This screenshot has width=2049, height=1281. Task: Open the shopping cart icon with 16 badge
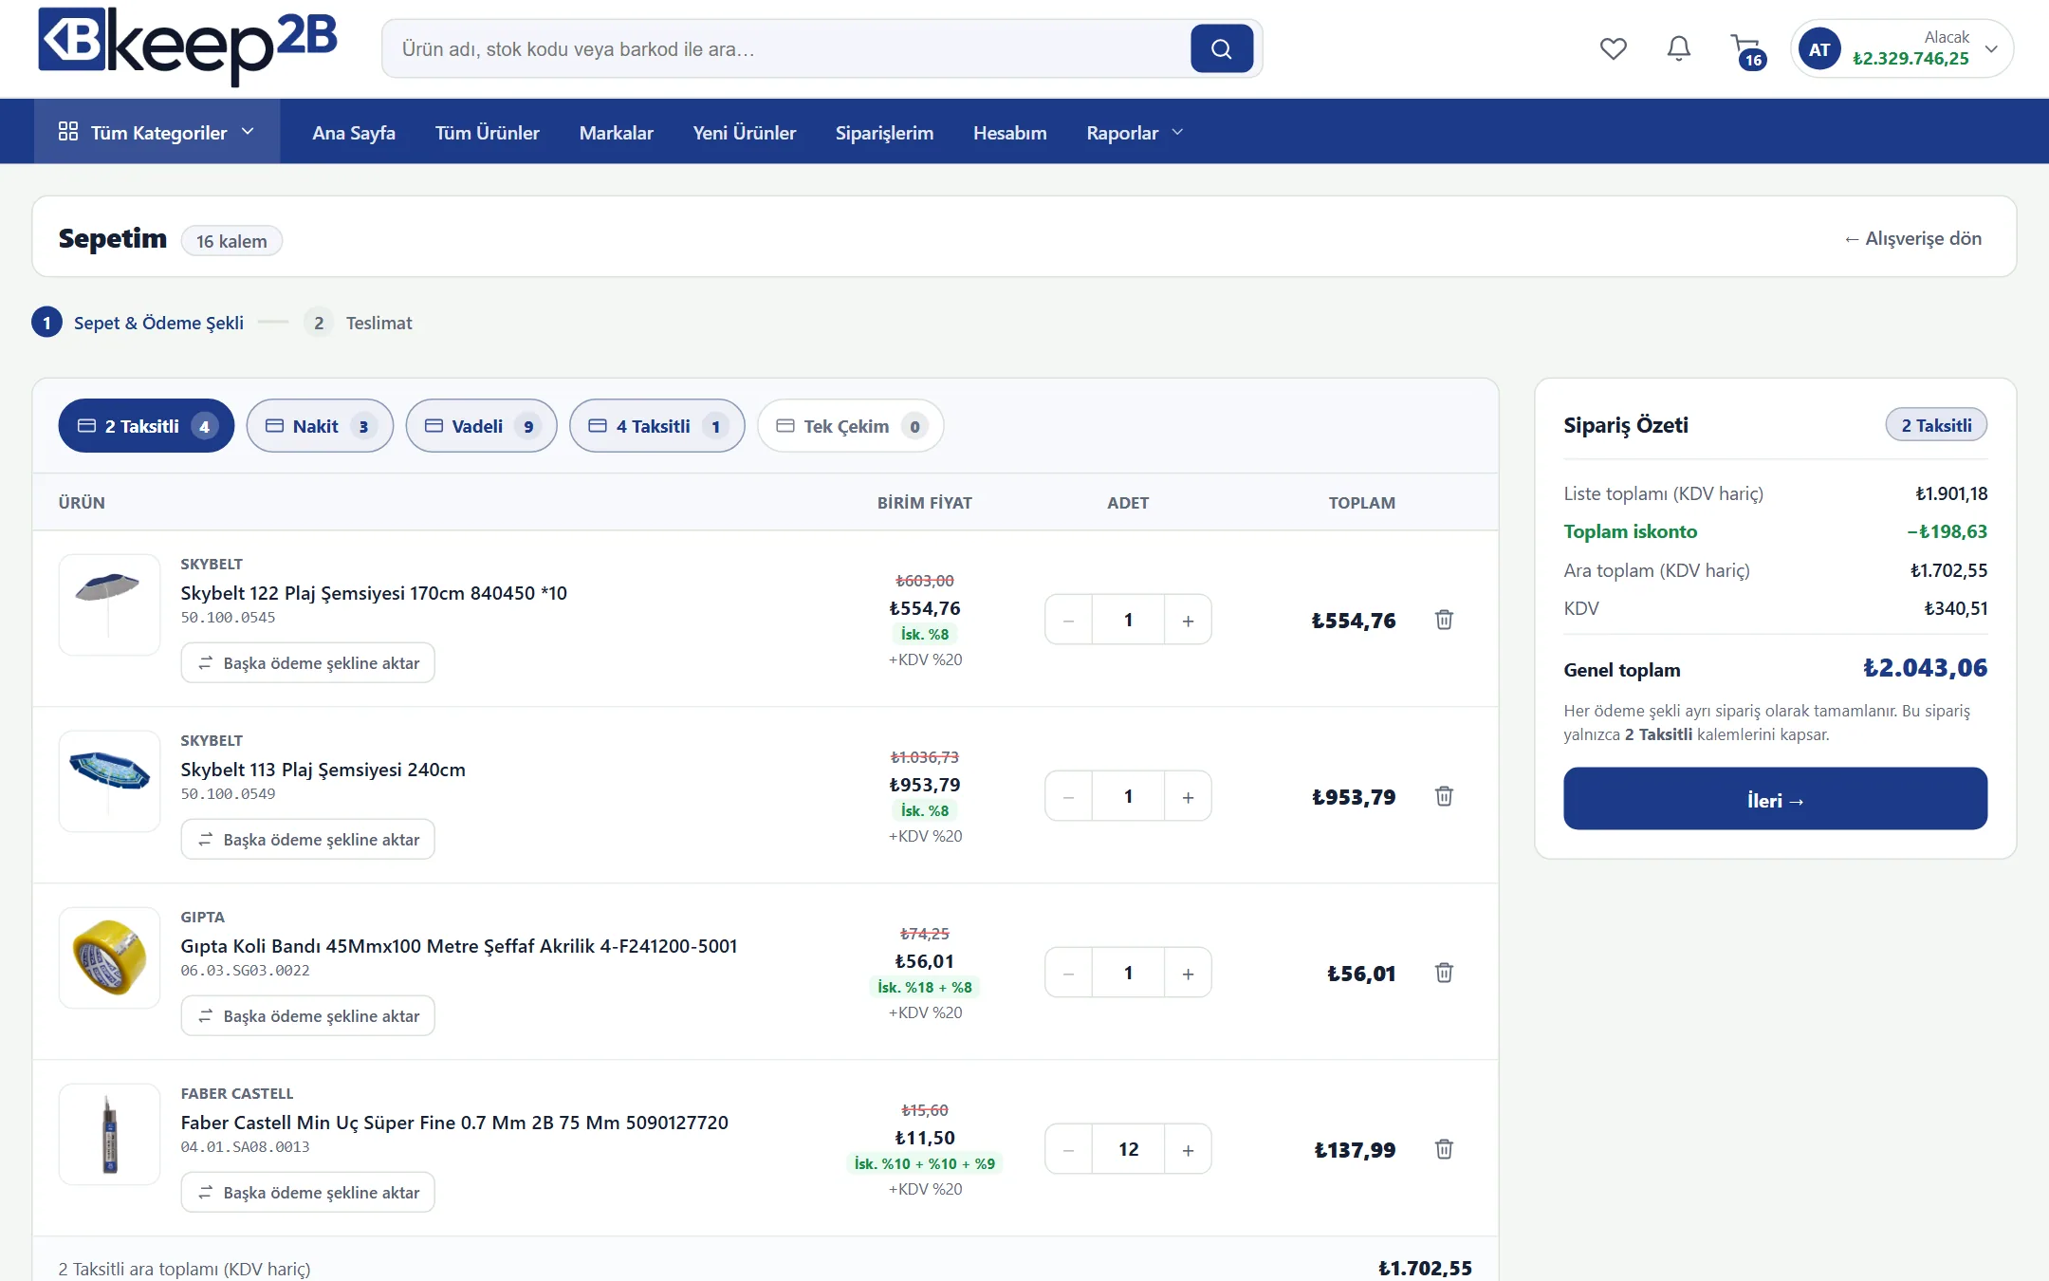[x=1746, y=50]
